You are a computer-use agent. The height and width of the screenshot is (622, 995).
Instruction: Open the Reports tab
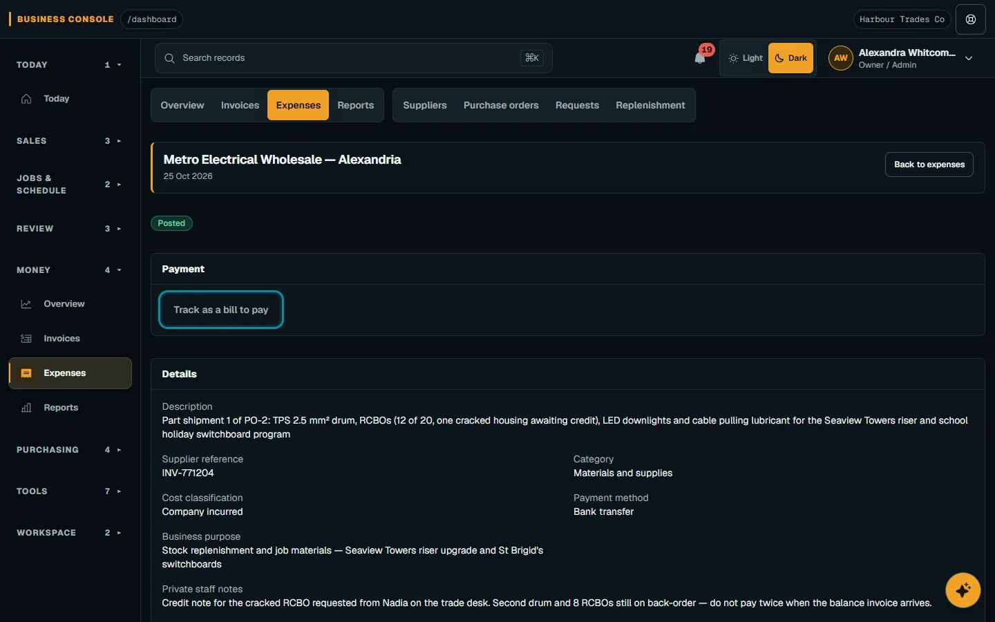[355, 105]
